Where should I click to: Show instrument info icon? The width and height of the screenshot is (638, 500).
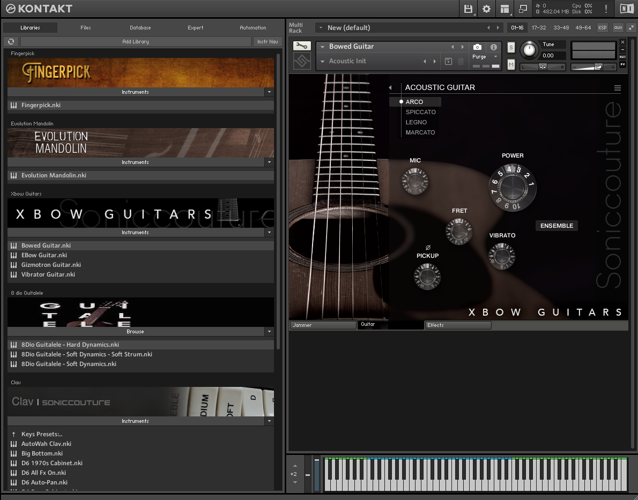(494, 47)
